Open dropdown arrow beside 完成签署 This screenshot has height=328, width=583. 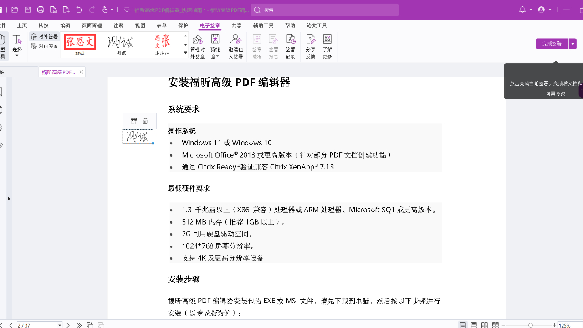[x=573, y=44]
